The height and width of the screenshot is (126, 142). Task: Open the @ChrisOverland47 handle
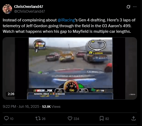(30, 11)
